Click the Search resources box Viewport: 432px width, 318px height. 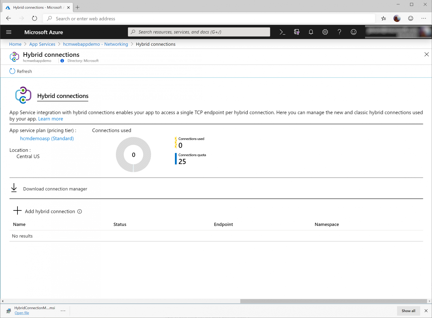click(x=199, y=32)
